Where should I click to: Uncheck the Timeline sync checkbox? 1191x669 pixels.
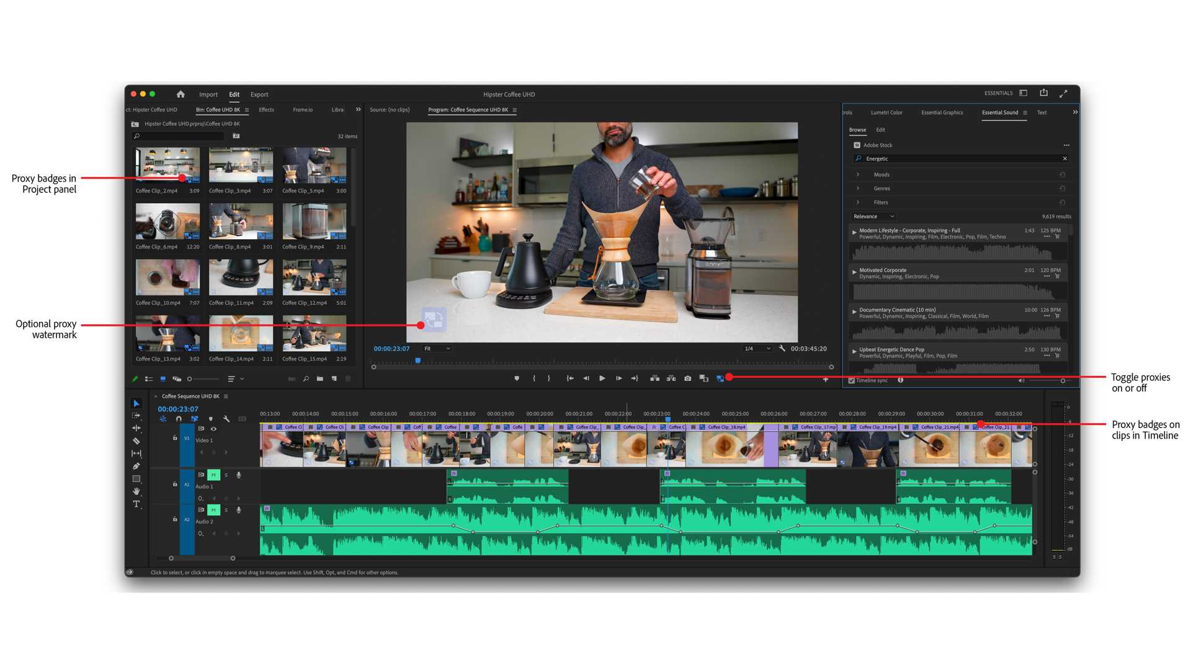[x=852, y=380]
